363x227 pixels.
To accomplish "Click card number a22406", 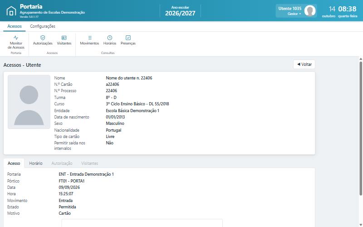I will click(113, 84).
